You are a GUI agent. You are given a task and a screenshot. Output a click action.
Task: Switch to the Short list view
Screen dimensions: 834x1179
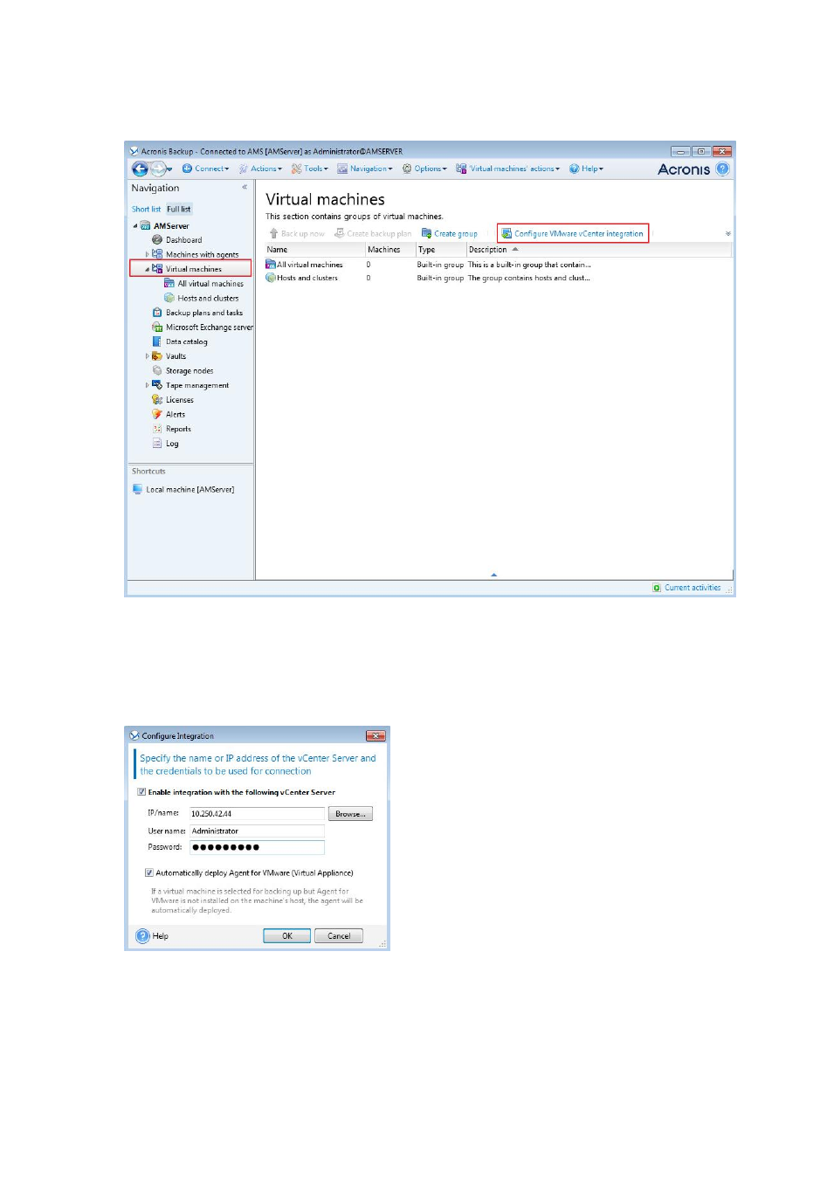[x=146, y=210]
